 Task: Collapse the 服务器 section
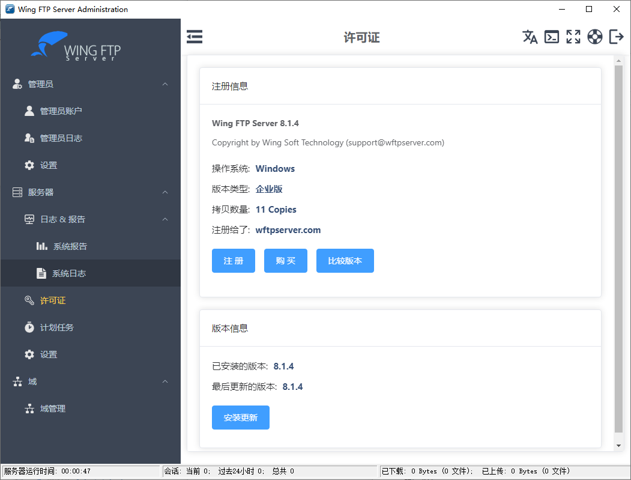165,192
